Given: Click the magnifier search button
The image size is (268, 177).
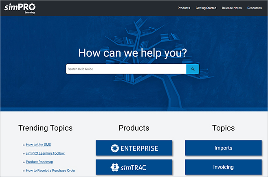Looking at the screenshot, I should pyautogui.click(x=193, y=69).
